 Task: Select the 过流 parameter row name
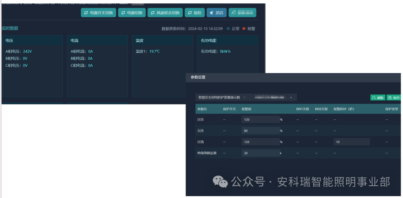[200, 142]
